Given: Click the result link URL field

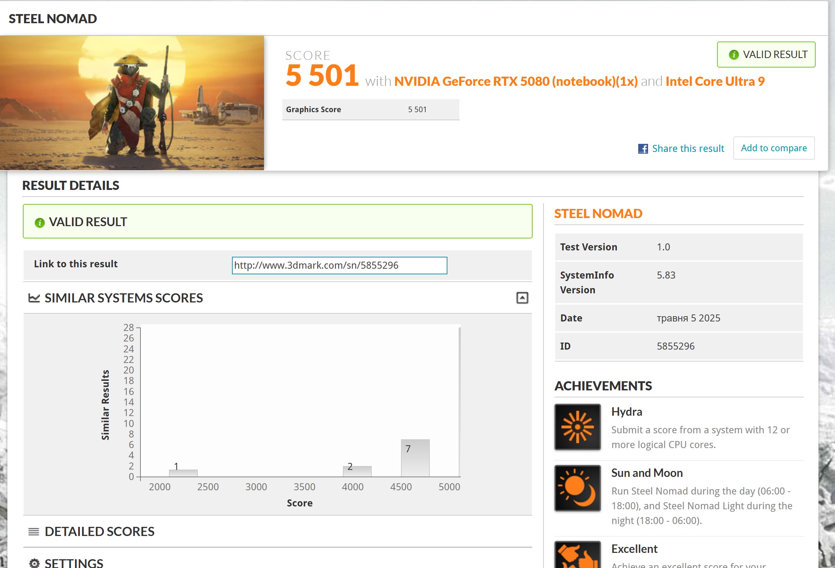Looking at the screenshot, I should point(339,265).
